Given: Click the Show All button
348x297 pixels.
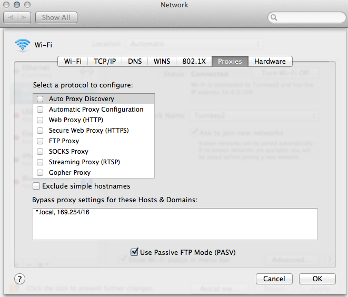Looking at the screenshot, I should [x=56, y=17].
